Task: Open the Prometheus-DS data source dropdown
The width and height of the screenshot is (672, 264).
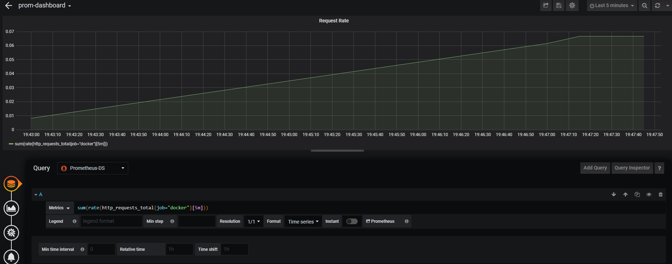Action: point(93,168)
